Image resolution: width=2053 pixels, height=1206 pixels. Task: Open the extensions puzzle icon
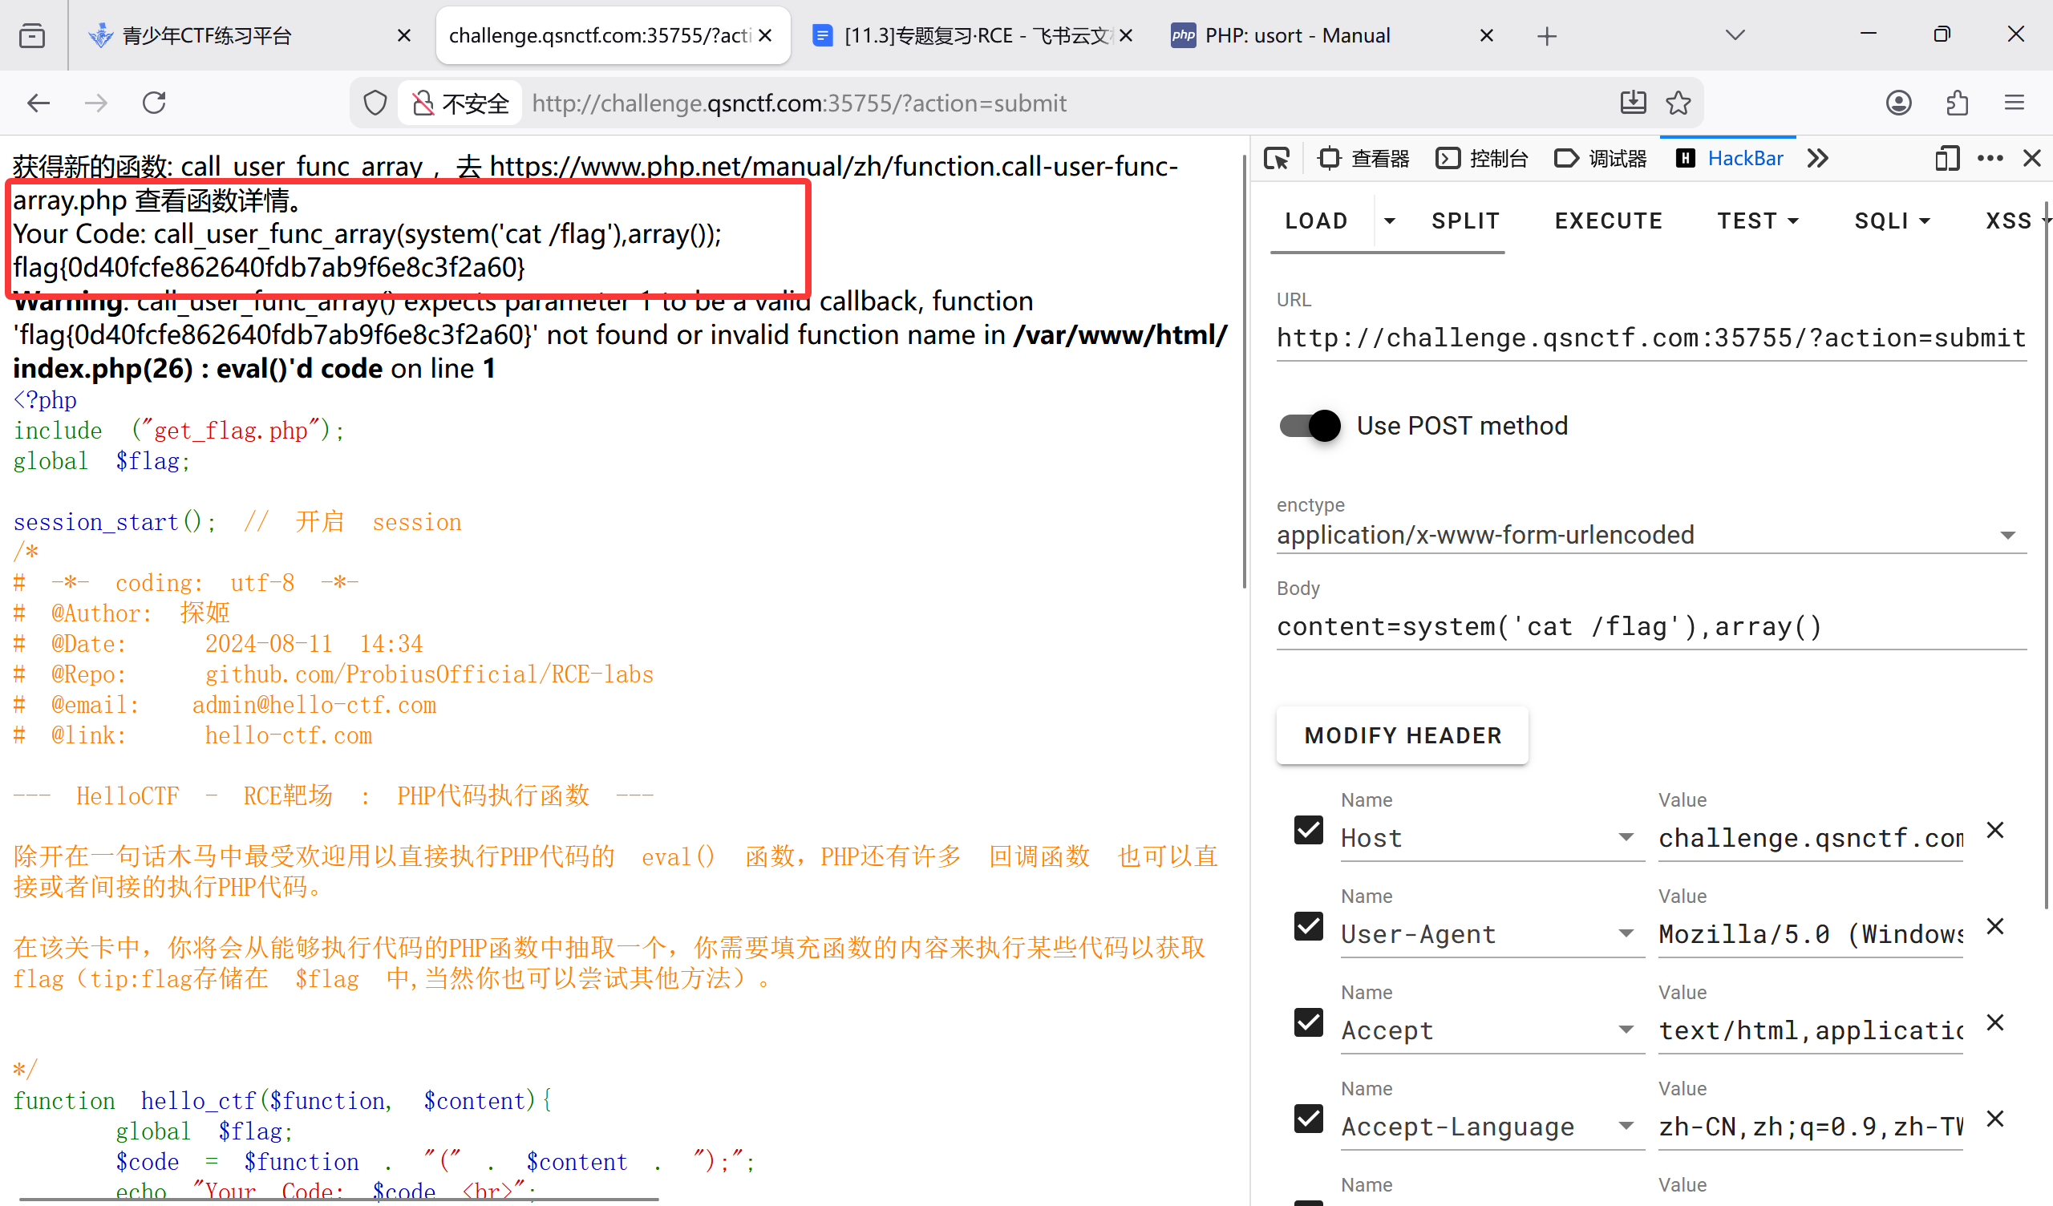pos(1957,103)
